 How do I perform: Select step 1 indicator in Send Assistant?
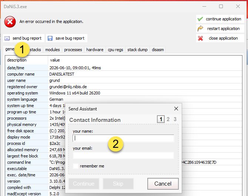point(161,119)
